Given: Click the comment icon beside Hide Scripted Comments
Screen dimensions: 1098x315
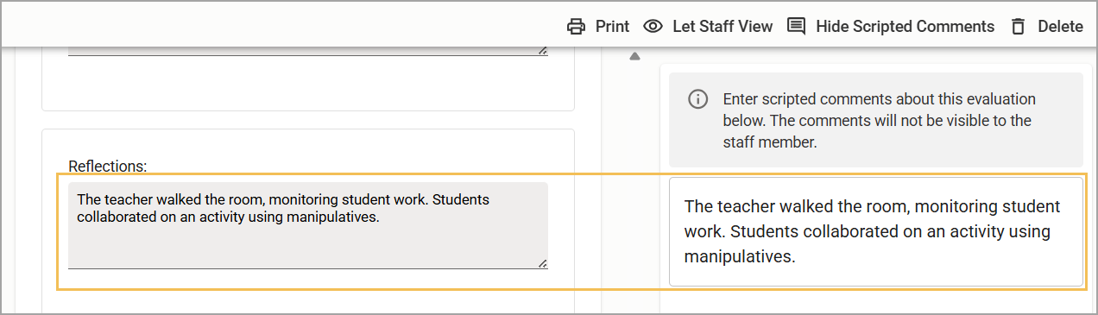Looking at the screenshot, I should click(796, 27).
